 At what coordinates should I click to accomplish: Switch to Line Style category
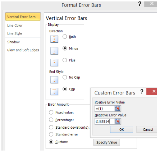[x=15, y=33]
